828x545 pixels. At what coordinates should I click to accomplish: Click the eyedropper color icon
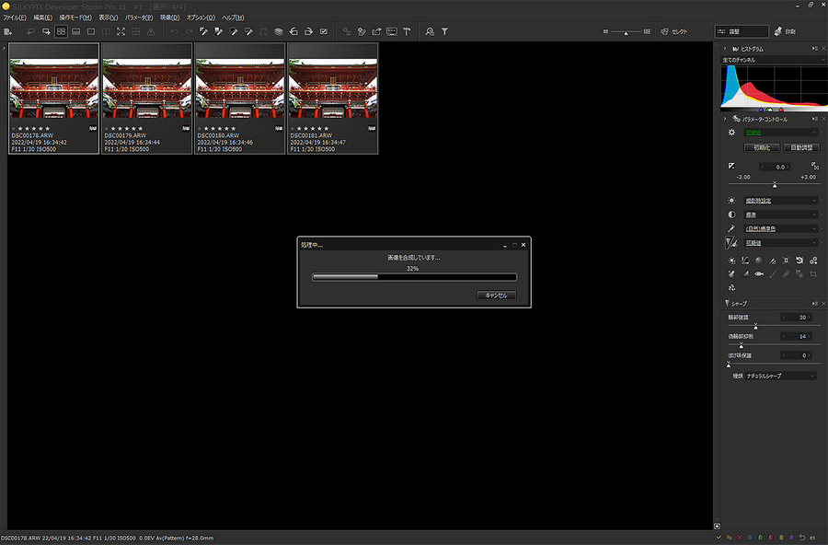point(732,229)
